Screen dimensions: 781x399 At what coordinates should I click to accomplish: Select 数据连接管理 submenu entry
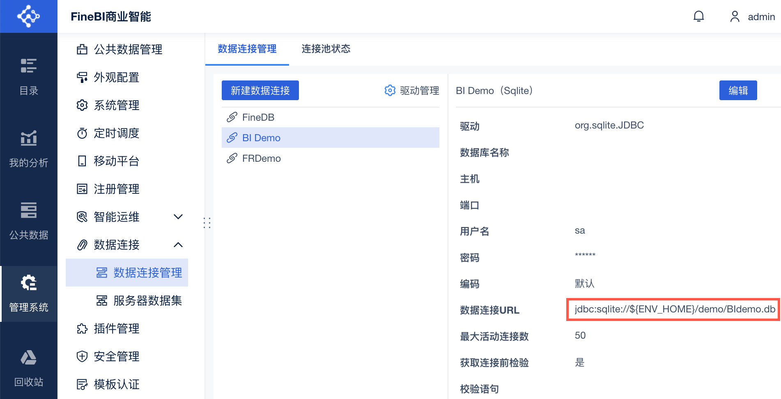[x=127, y=273]
